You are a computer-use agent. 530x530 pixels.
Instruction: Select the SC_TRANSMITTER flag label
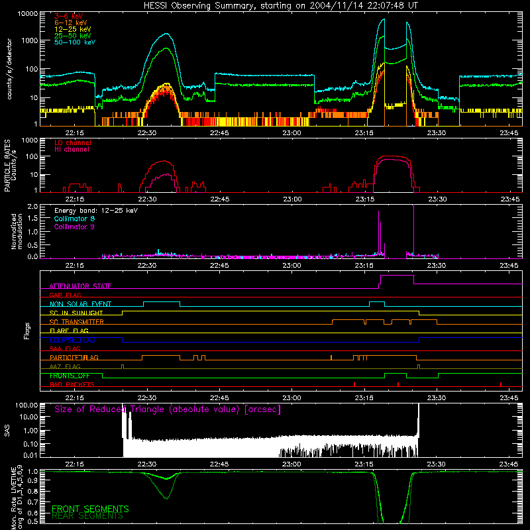click(77, 321)
